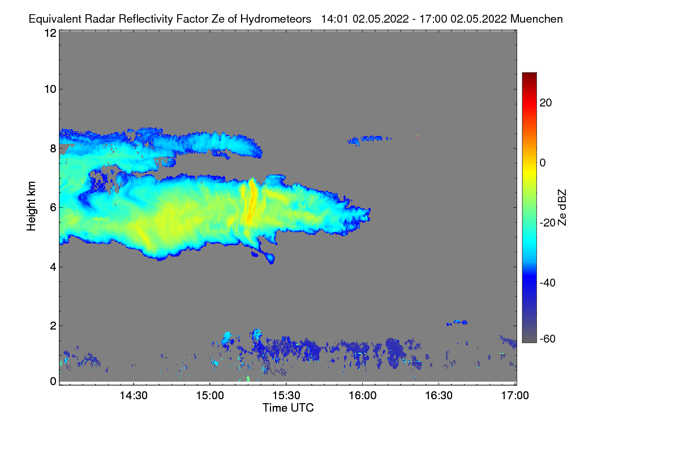Click the date range text '14:01 02.05.2022 - 17:00 02.05.2022'

click(x=414, y=19)
